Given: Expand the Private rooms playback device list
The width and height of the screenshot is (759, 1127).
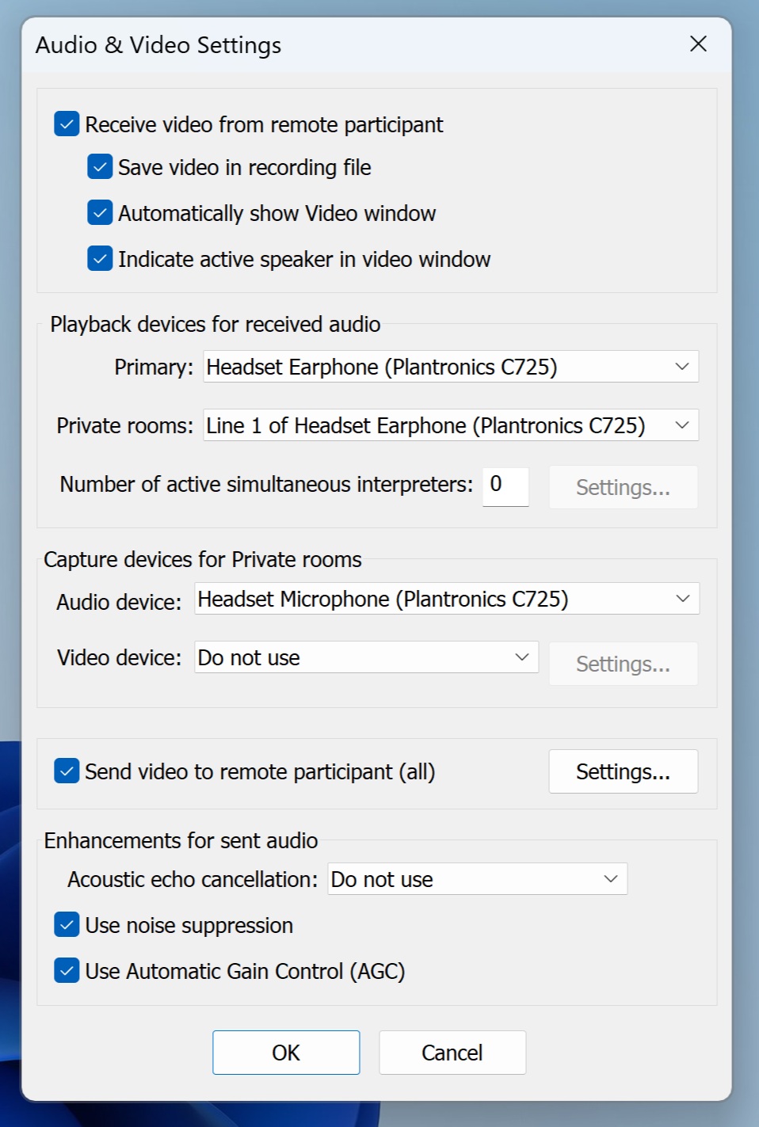Looking at the screenshot, I should [x=451, y=425].
